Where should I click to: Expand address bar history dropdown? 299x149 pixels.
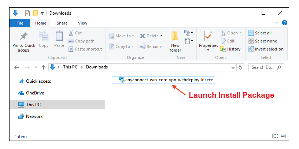[x=233, y=67]
